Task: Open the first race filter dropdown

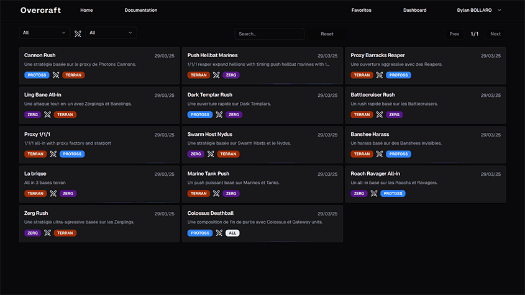Action: [44, 33]
